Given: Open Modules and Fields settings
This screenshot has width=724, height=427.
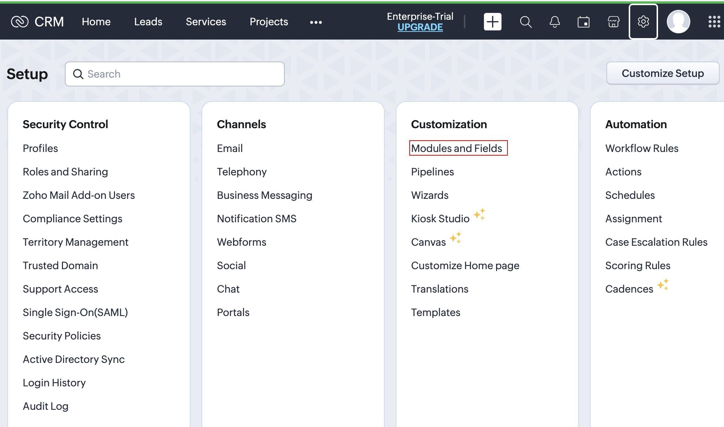Looking at the screenshot, I should coord(457,148).
